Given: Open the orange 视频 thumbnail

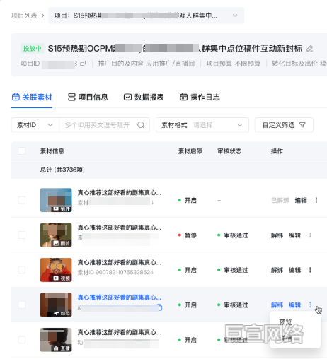Looking at the screenshot, I should pyautogui.click(x=56, y=270).
